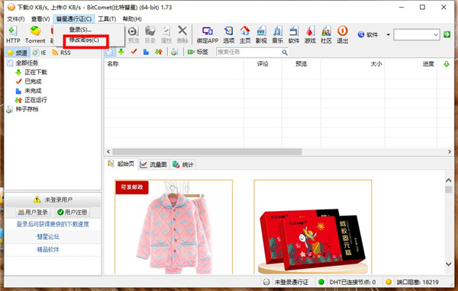Image resolution: width=458 pixels, height=291 pixels.
Task: Click the 删除 delete X icon
Action: pos(182,34)
